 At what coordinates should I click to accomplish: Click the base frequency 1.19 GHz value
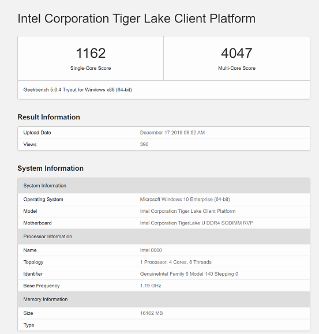pyautogui.click(x=151, y=286)
